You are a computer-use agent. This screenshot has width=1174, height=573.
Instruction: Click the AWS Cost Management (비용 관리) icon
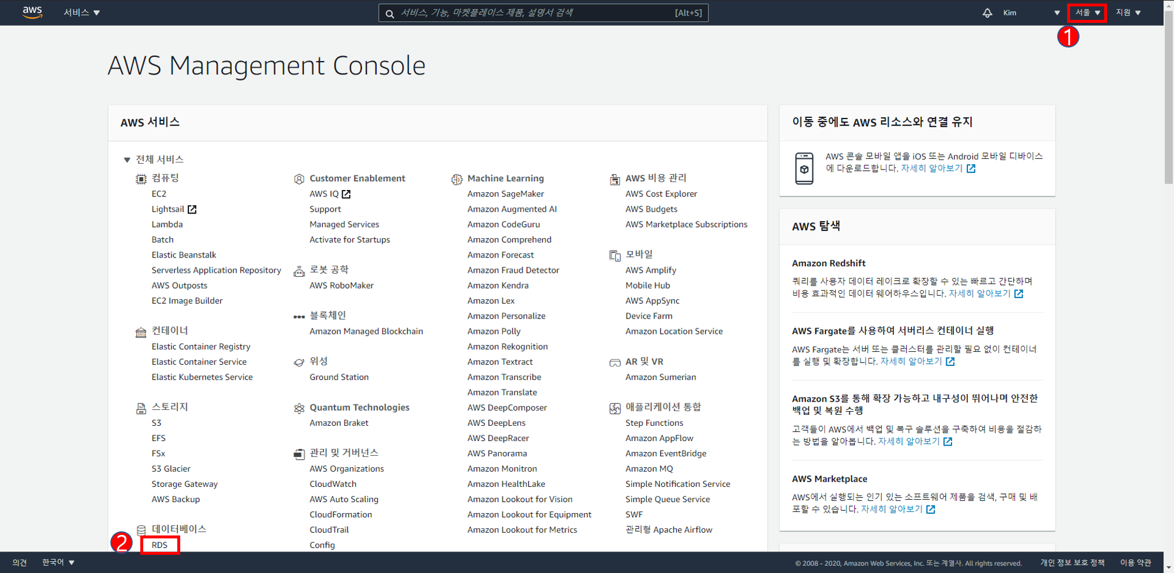coord(615,179)
